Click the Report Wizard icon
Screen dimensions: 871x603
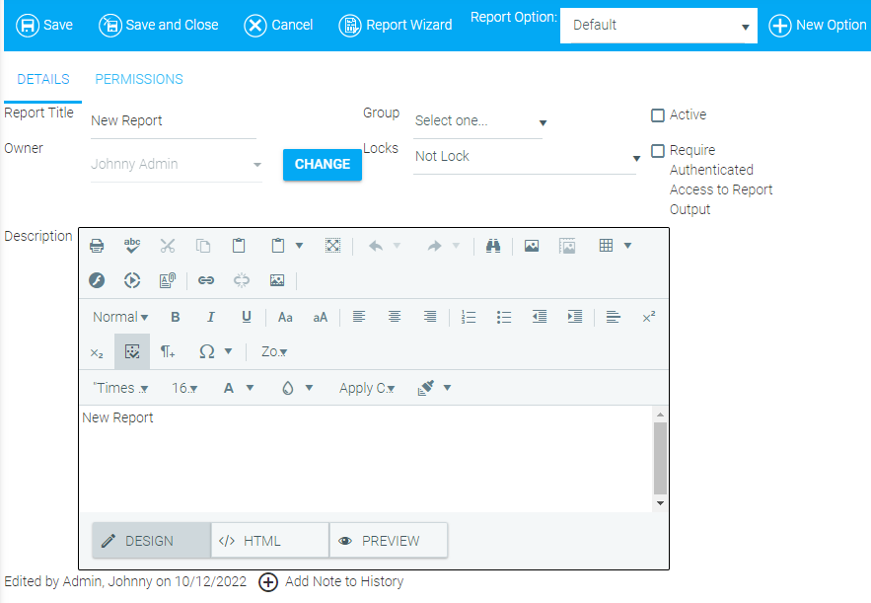pos(349,25)
